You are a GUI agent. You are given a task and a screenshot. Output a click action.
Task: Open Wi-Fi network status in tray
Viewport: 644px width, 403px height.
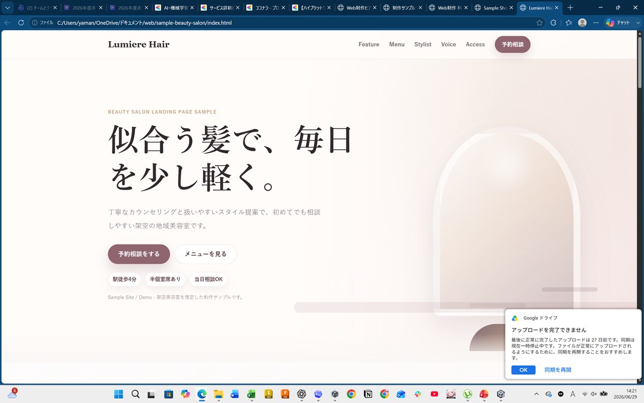585,394
